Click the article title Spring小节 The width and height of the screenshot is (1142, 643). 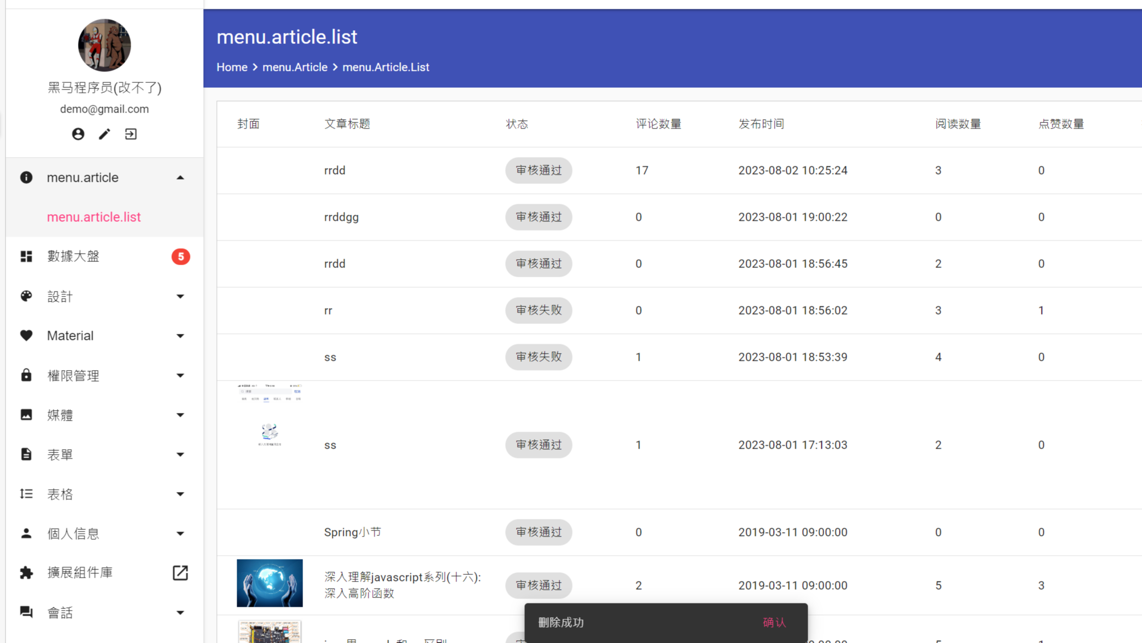[x=352, y=532]
